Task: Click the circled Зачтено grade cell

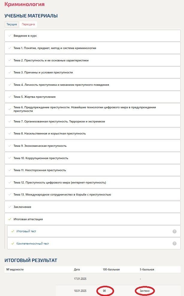Action: pyautogui.click(x=145, y=291)
